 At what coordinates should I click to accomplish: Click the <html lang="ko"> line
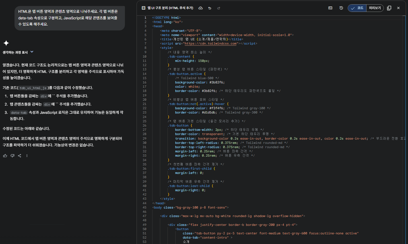(x=168, y=22)
